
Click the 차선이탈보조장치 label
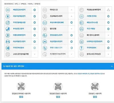(x=56, y=42)
